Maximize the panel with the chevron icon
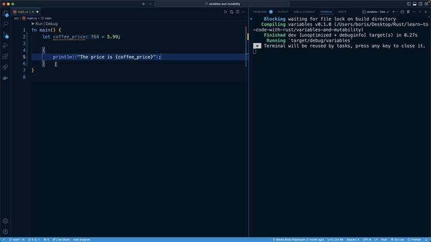Screen dimensions: 431x242 pyautogui.click(x=420, y=12)
